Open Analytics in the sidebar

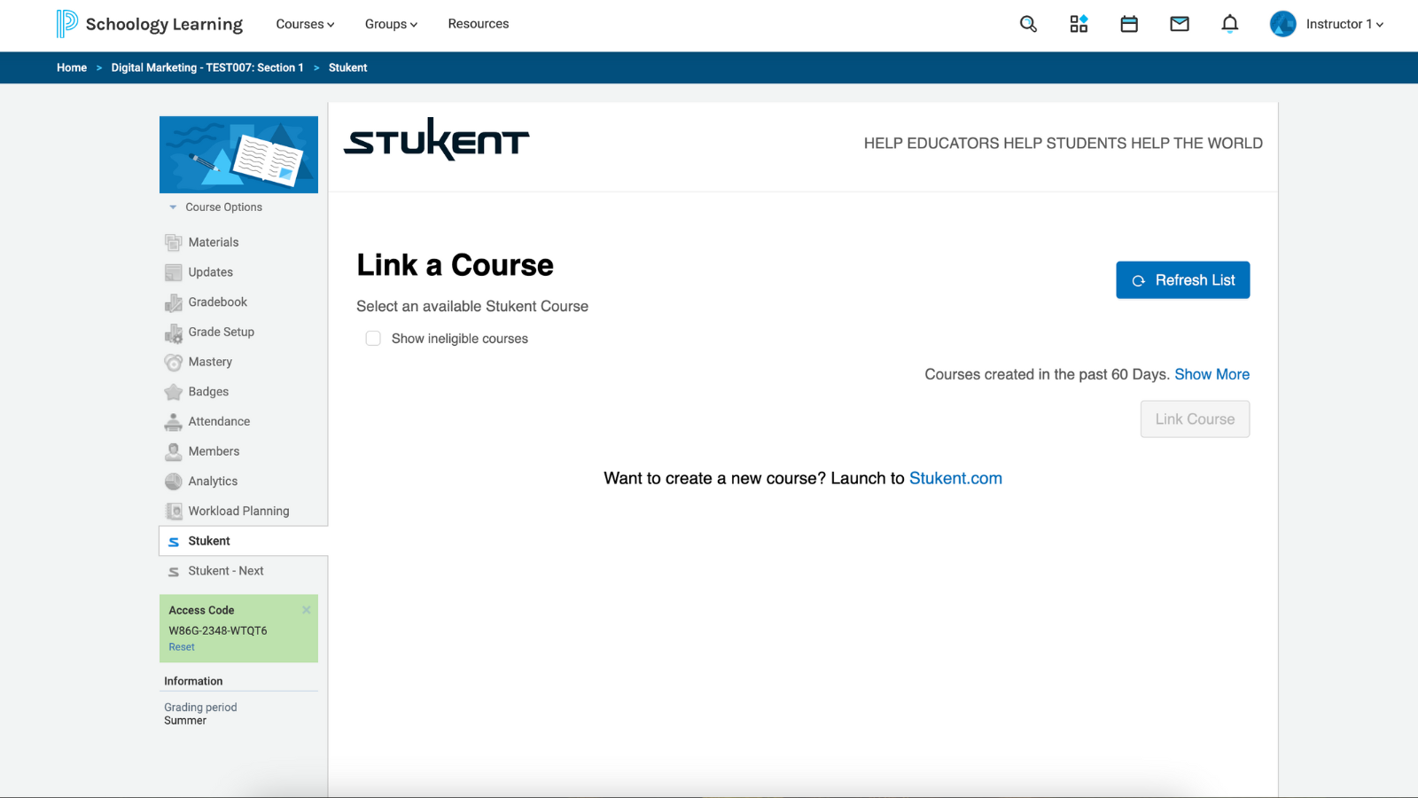(213, 481)
